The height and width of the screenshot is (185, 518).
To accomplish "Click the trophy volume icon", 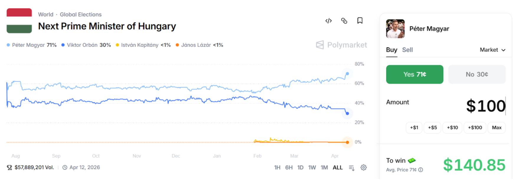I will pos(9,168).
